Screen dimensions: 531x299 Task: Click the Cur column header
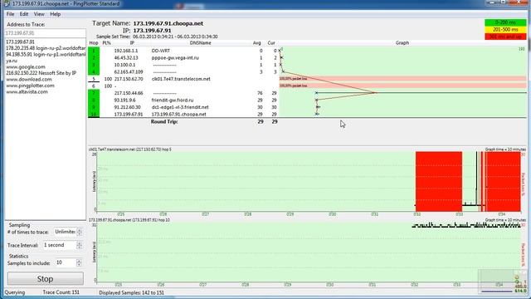(x=271, y=43)
